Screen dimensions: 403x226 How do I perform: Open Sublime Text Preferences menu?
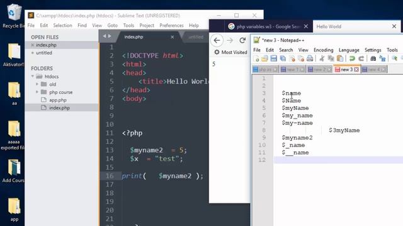(171, 25)
